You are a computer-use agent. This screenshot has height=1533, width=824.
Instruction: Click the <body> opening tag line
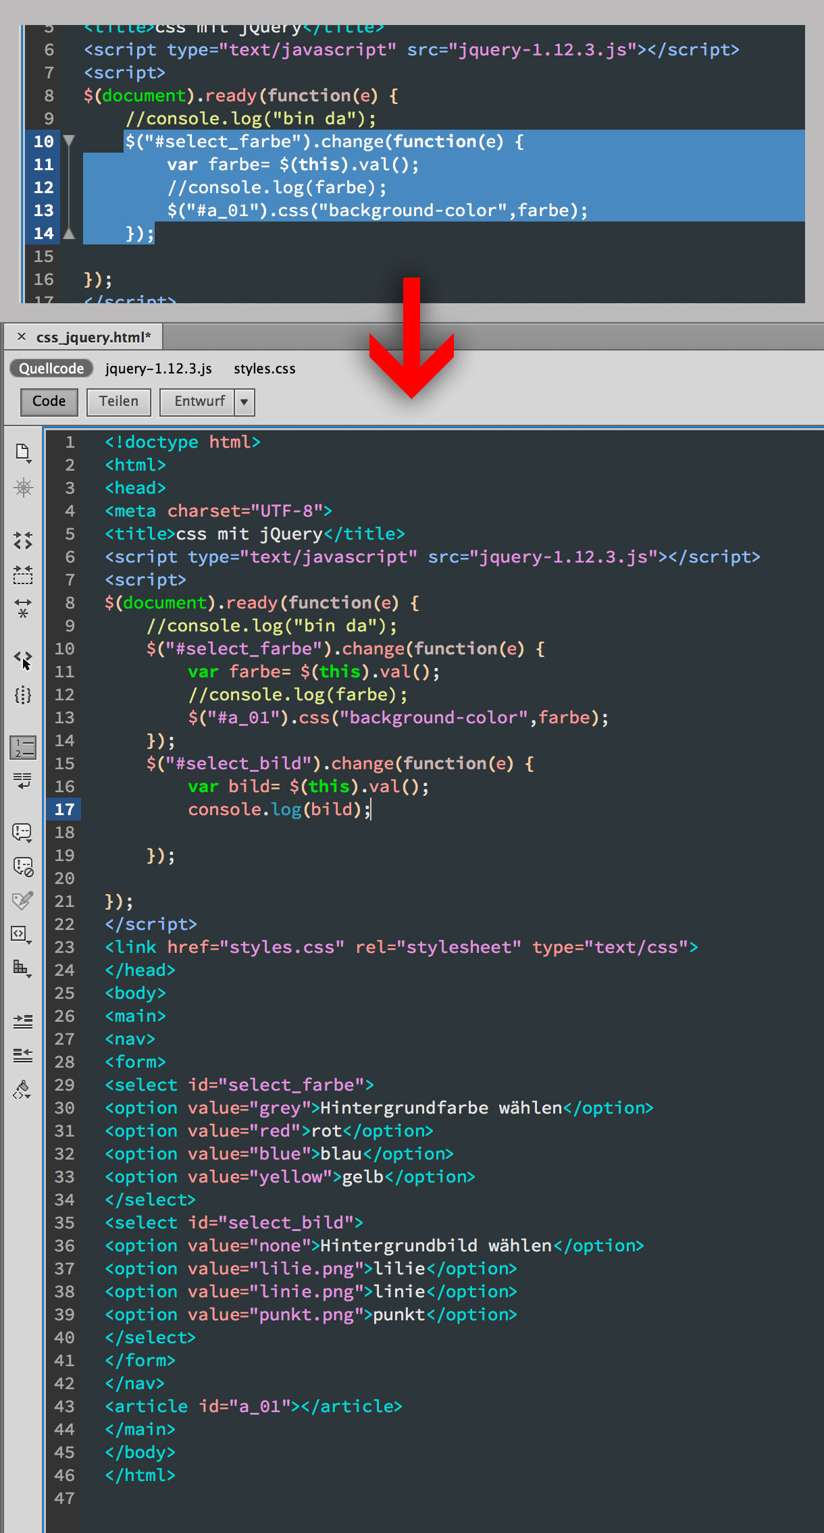(x=135, y=993)
